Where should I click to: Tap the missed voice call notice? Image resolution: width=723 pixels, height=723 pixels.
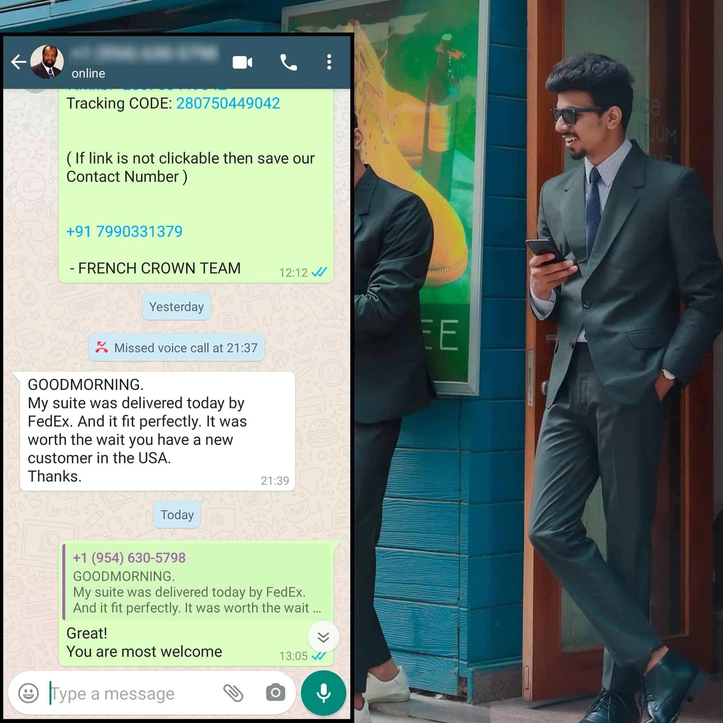pyautogui.click(x=177, y=348)
